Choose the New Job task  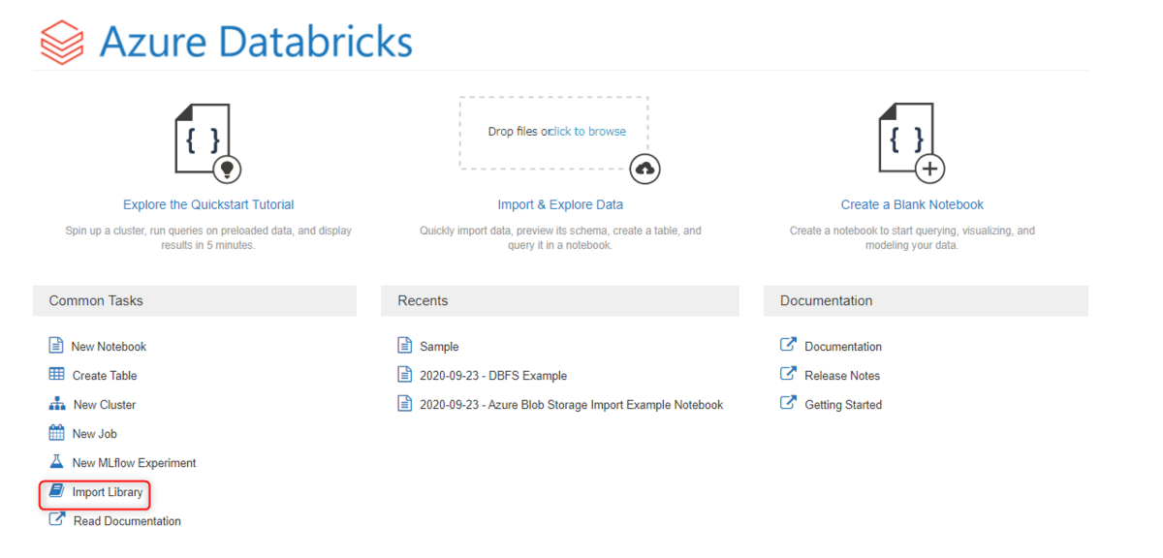(95, 434)
